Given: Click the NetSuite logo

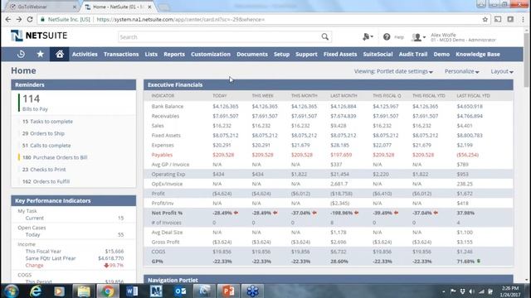Looking at the screenshot, I should (x=39, y=36).
